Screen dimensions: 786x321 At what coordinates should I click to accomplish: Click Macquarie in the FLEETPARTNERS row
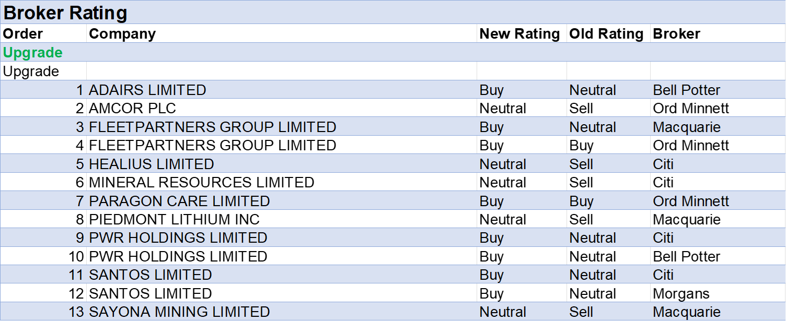[x=686, y=127]
